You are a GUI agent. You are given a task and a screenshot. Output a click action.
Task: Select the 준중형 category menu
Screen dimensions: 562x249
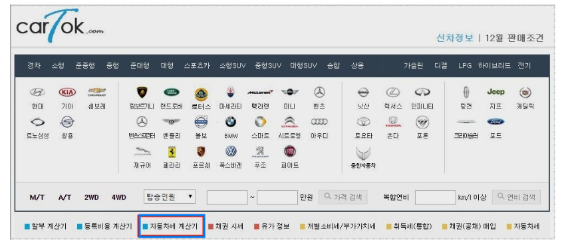(85, 66)
